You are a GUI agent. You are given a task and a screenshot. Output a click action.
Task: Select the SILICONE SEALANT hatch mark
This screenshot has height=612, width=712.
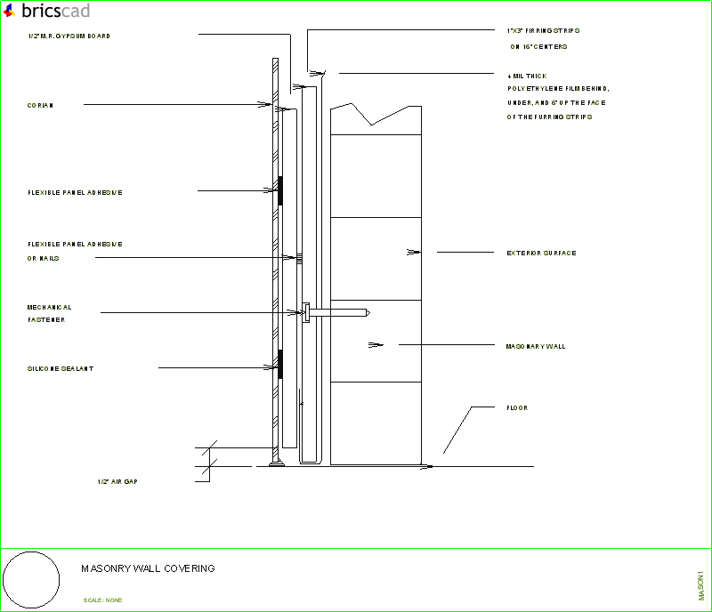point(279,366)
